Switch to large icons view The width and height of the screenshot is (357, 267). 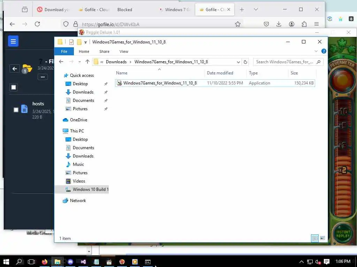click(322, 238)
